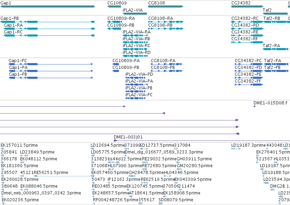
Task: Select protein CG34382-PD
Action: coord(249,71)
